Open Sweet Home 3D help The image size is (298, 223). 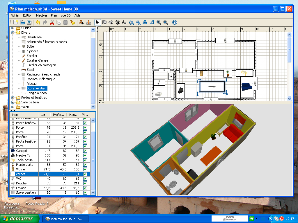tap(175, 22)
